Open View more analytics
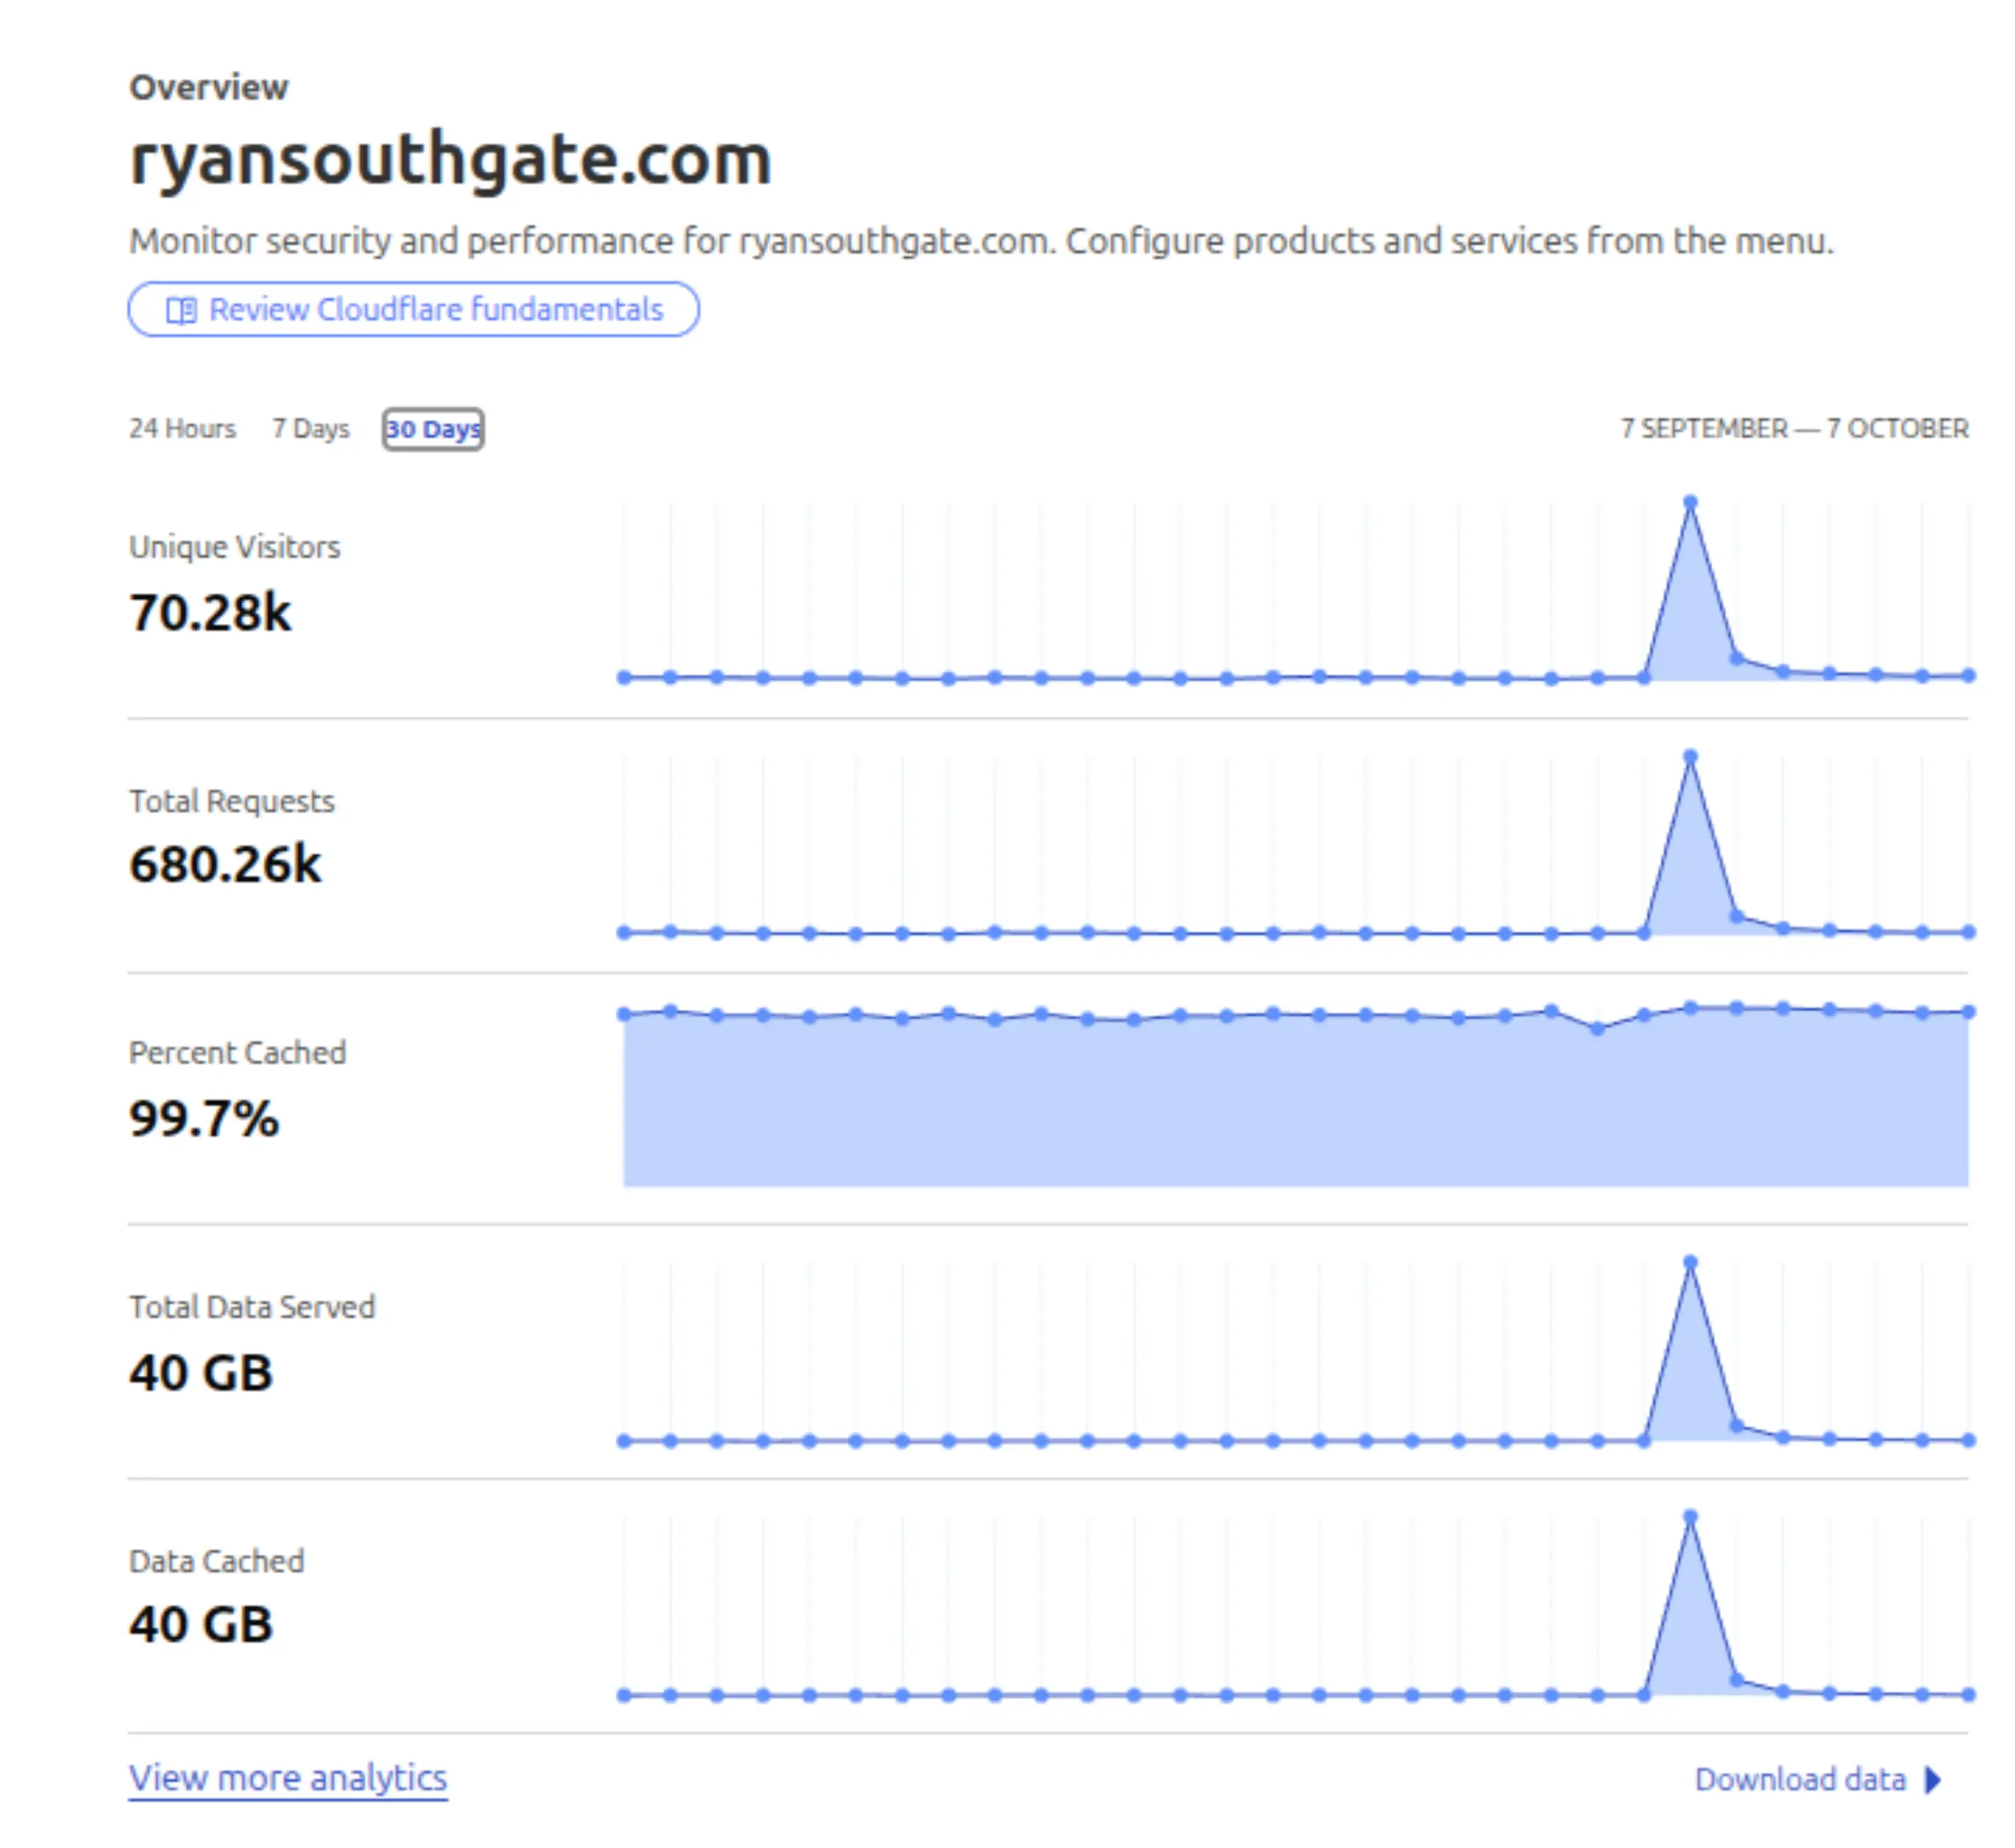Viewport: 2015px width, 1848px height. click(288, 1778)
